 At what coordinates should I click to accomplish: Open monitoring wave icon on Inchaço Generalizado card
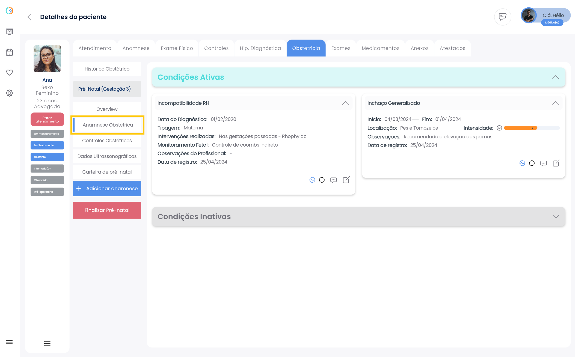point(522,163)
